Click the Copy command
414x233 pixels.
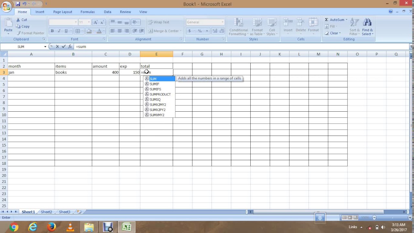[23, 27]
